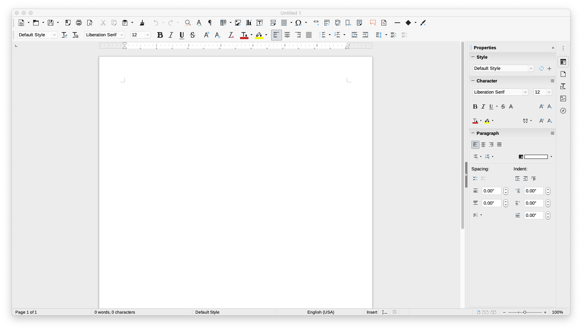Click the yellow Highlighting Color swatch in toolbar
Image resolution: width=582 pixels, height=330 pixels.
259,35
